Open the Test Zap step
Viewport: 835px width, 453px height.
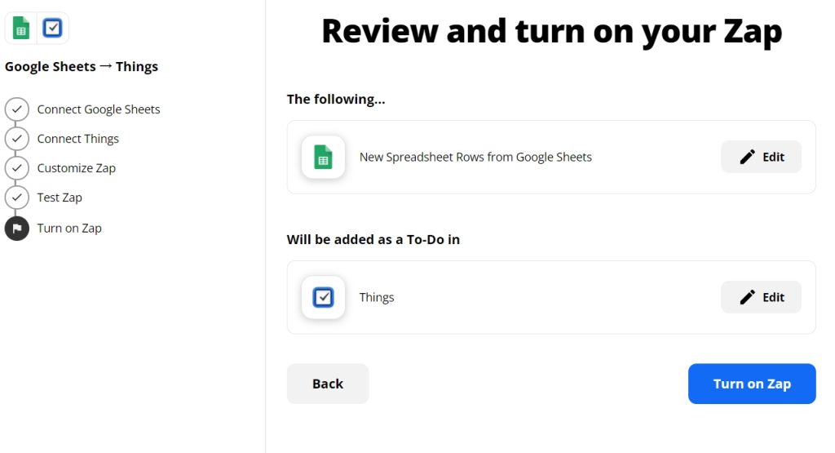[x=60, y=198]
